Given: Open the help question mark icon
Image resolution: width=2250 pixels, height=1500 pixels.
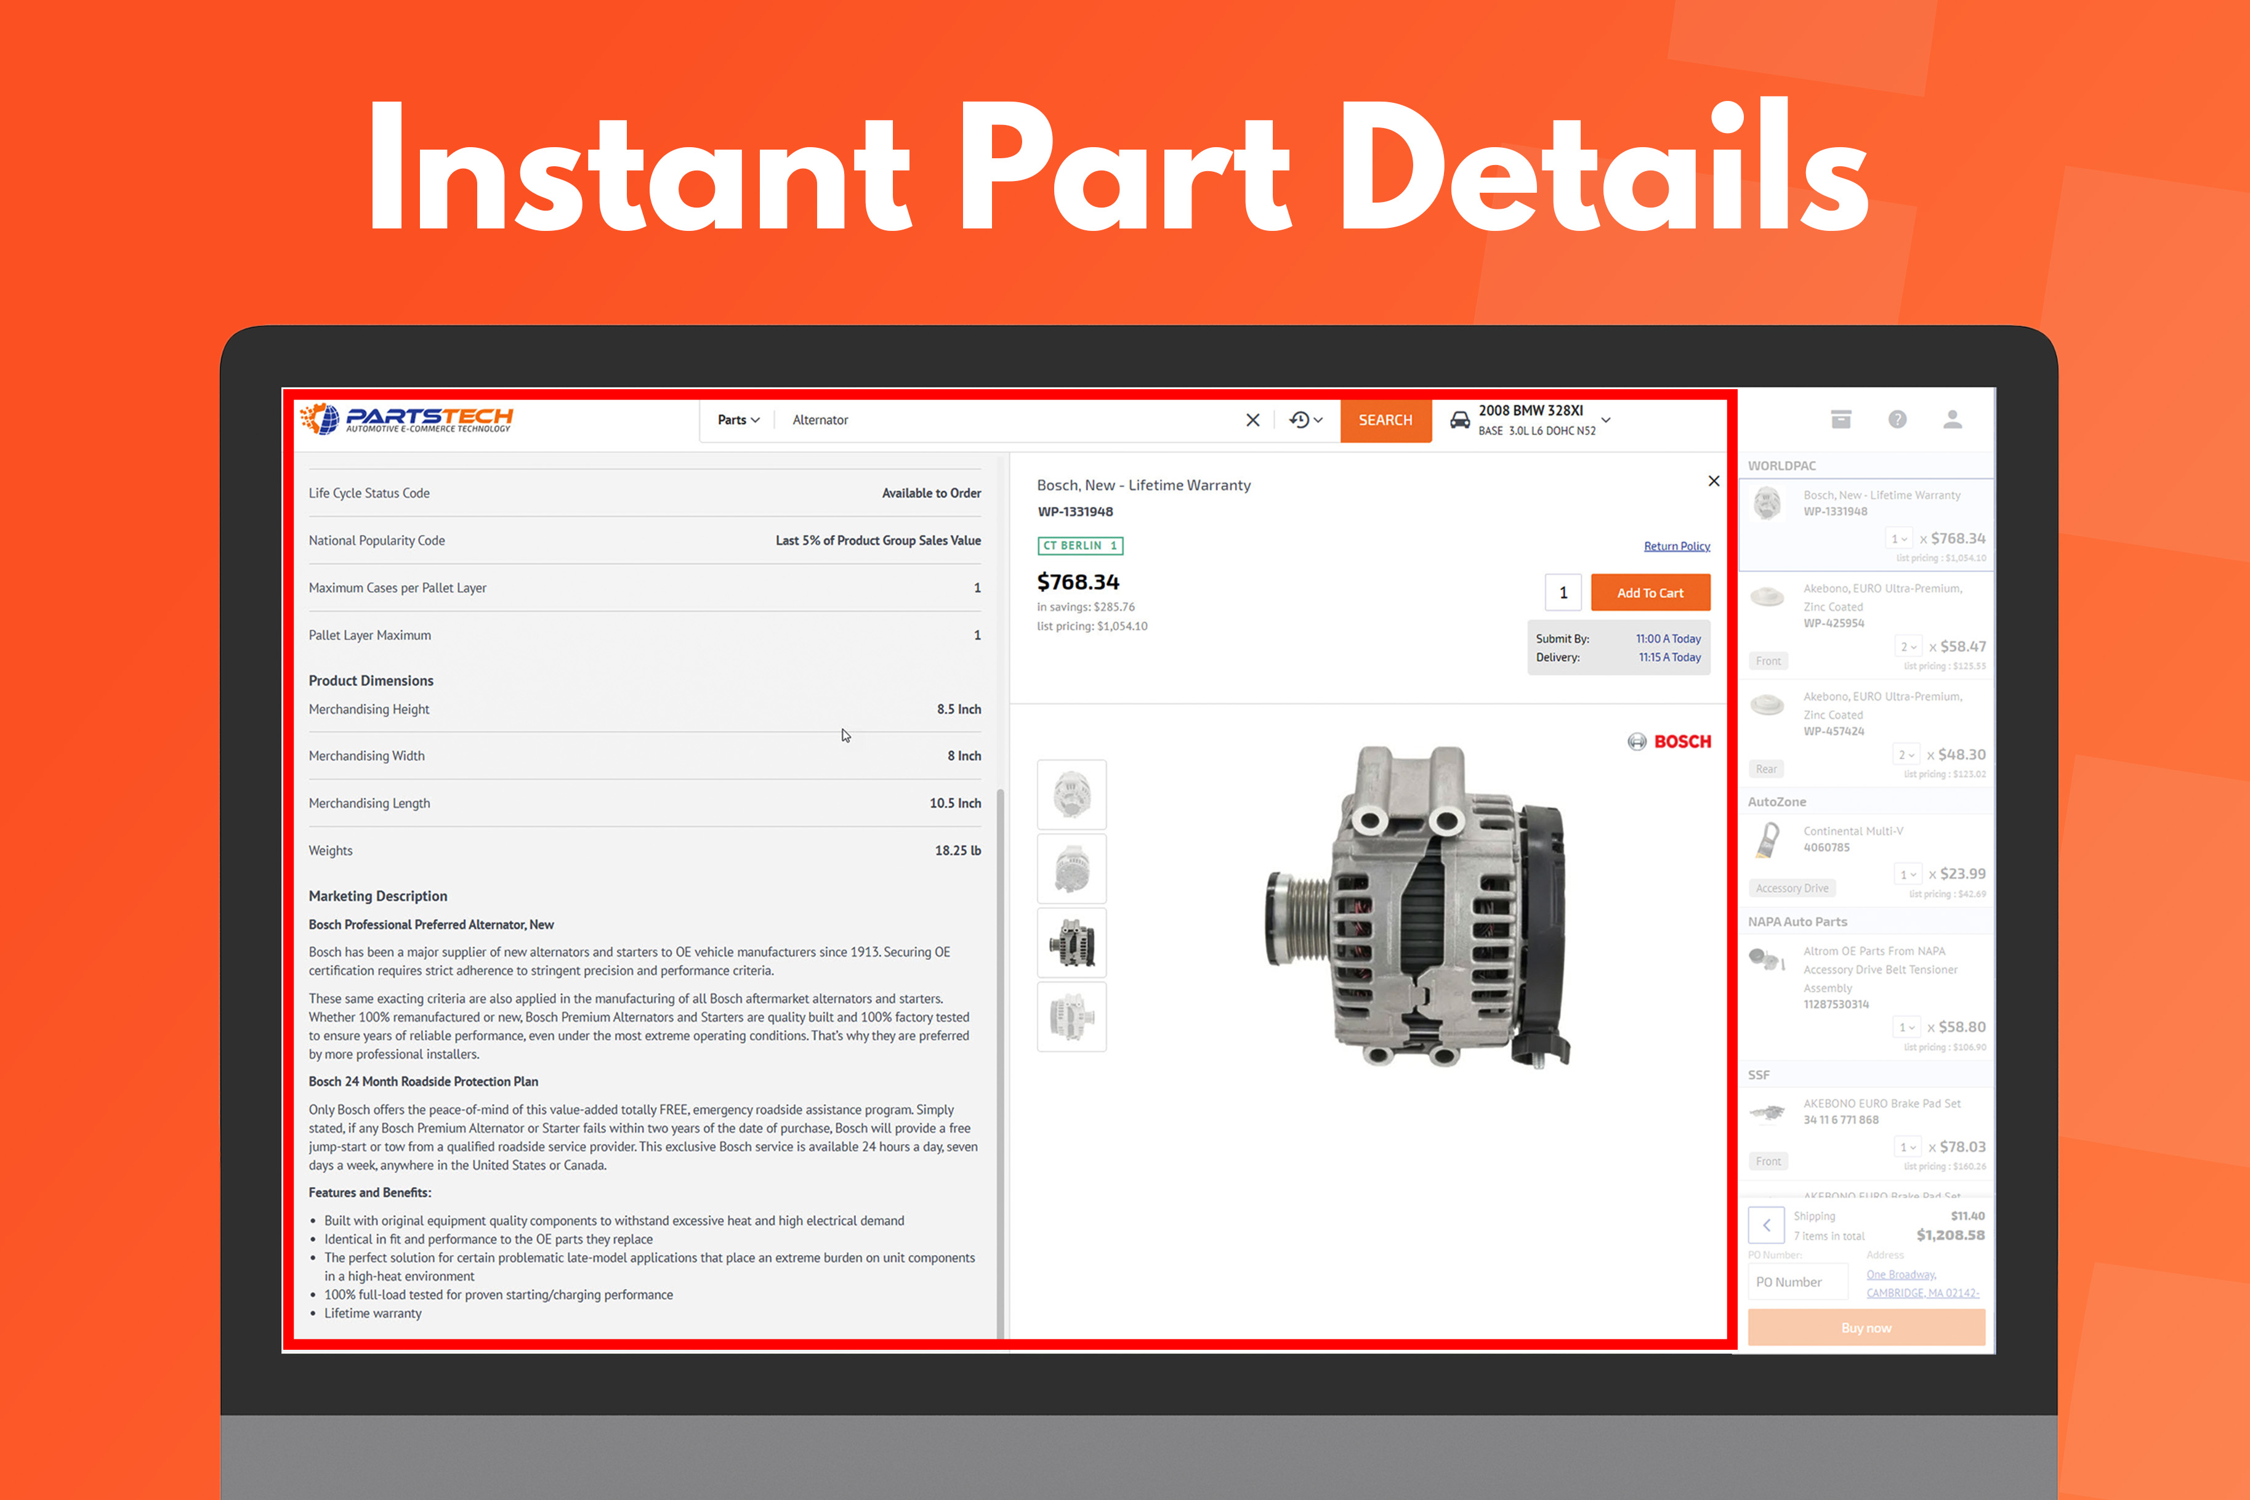Looking at the screenshot, I should point(1897,419).
